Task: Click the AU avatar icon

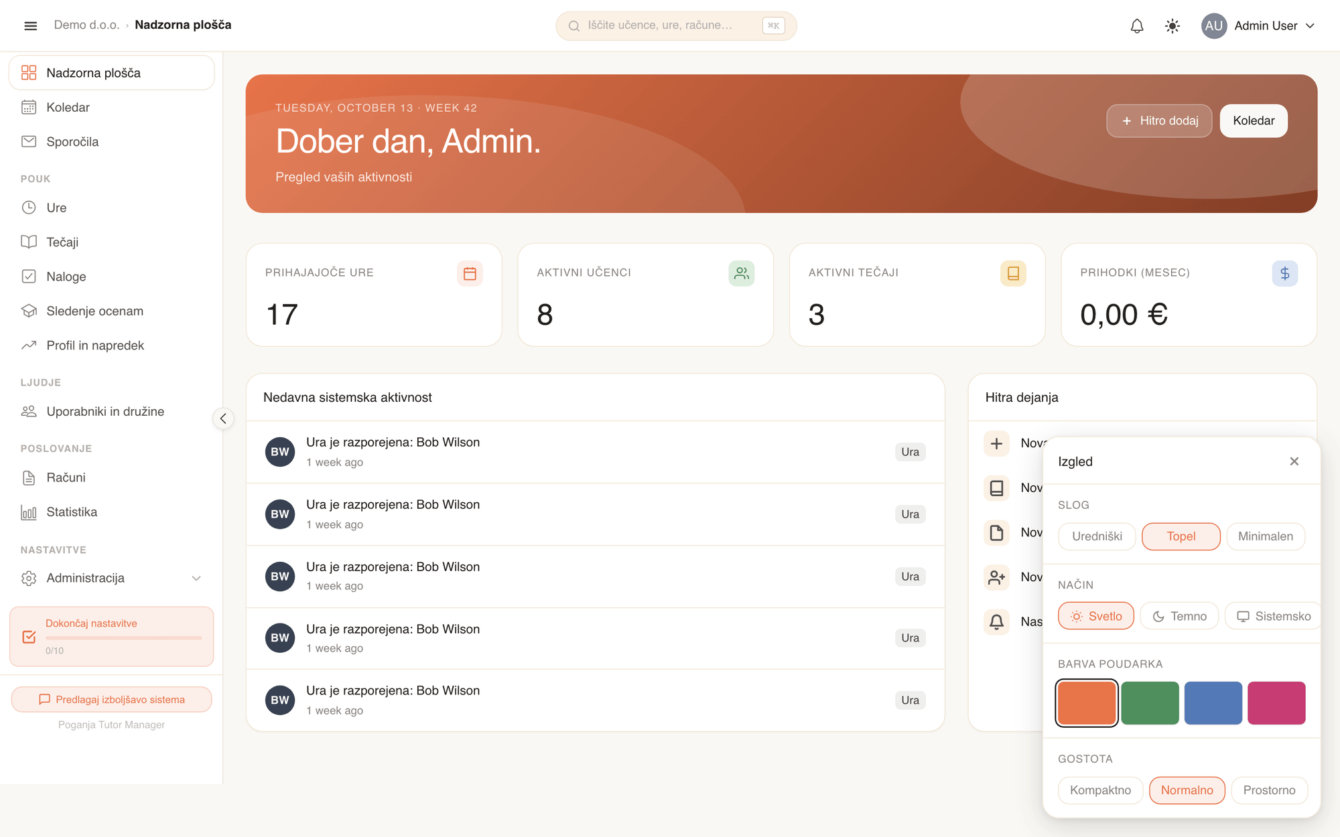Action: click(x=1213, y=26)
